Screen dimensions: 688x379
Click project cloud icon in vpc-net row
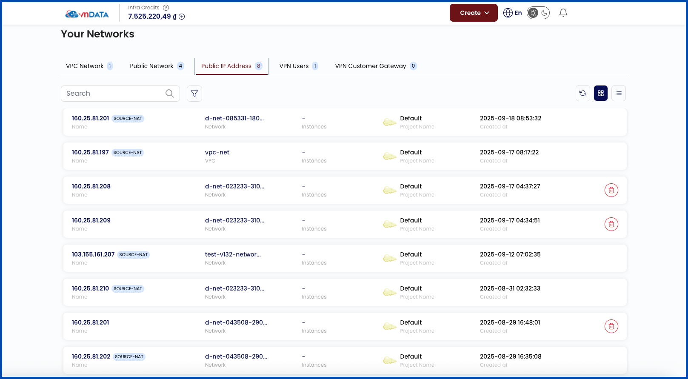point(390,156)
